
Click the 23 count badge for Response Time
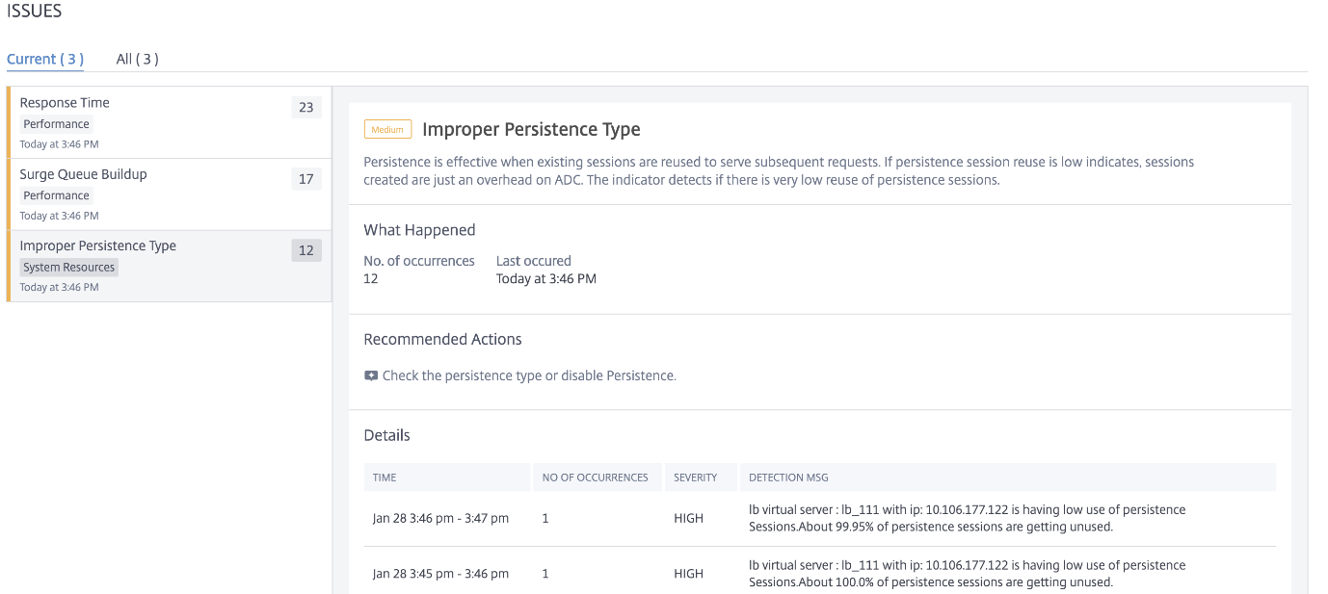306,107
